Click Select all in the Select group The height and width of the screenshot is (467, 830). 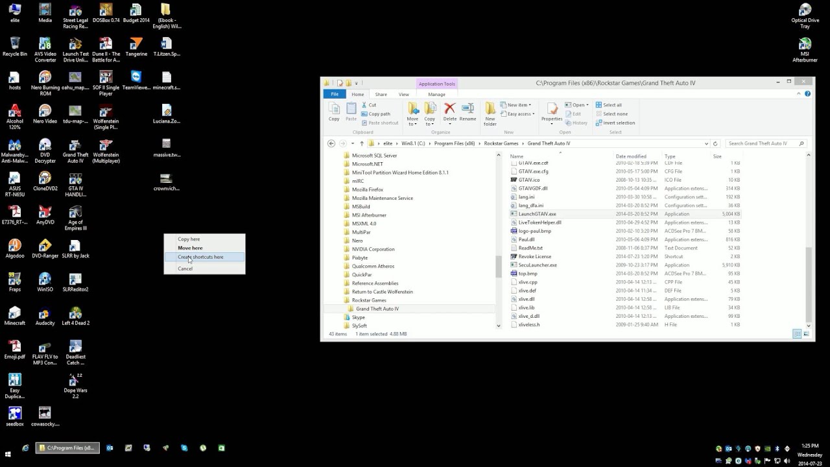click(609, 105)
